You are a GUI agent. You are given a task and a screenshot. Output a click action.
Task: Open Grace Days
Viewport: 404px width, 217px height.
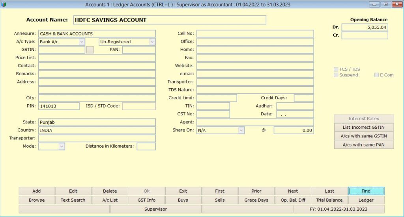point(256,200)
